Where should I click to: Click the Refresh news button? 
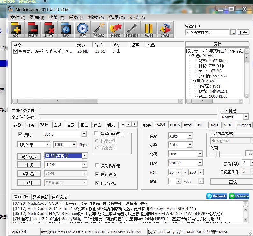(217, 196)
